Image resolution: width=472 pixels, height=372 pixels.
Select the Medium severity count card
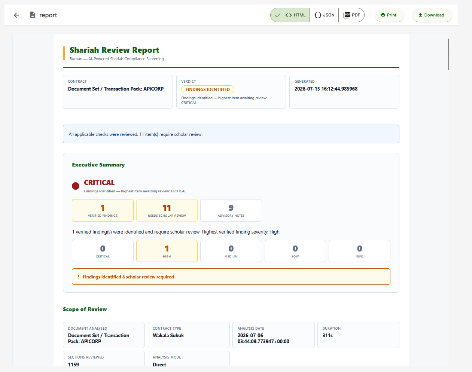click(x=231, y=251)
